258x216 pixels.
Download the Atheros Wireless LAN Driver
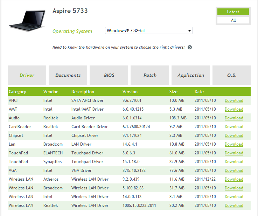coord(234,179)
